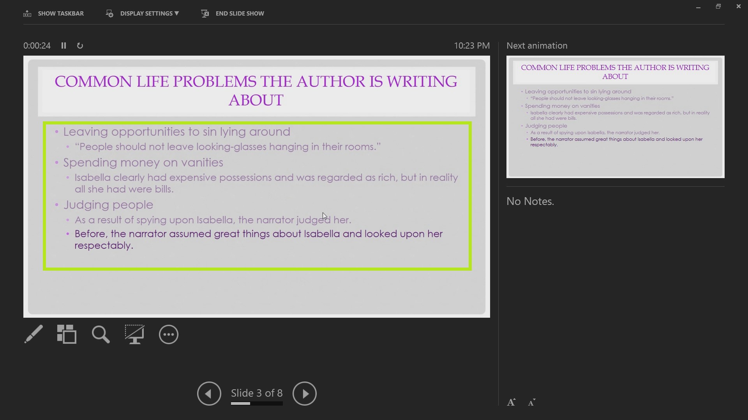748x420 pixels.
Task: Restart the slide timer
Action: (x=80, y=46)
